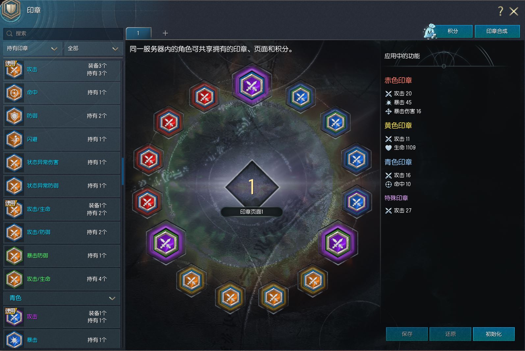Click the blue 暴击 seal icon
Screen dimensions: 525x351
[14, 340]
